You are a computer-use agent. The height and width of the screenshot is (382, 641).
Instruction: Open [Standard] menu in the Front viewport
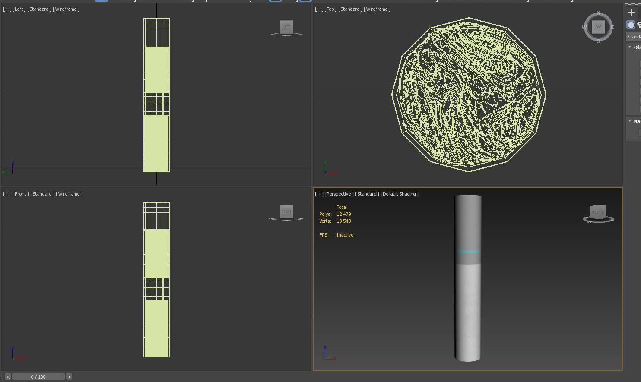point(42,194)
